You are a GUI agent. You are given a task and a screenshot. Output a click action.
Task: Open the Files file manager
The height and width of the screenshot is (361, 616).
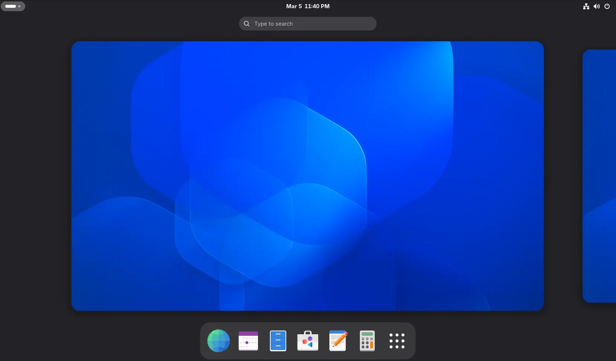click(x=278, y=341)
